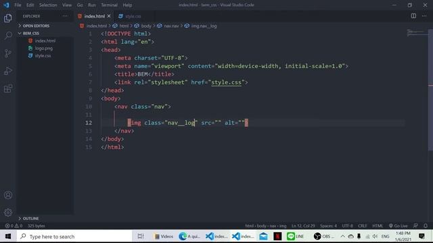Open Explorer panel ellipsis menu
The width and height of the screenshot is (433, 243).
65,16
